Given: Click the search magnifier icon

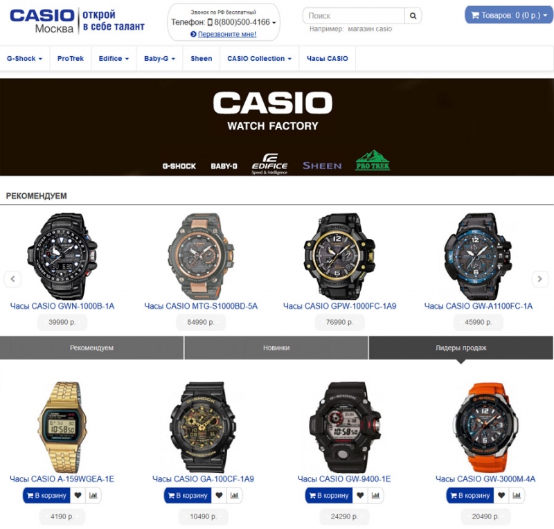Looking at the screenshot, I should (413, 15).
